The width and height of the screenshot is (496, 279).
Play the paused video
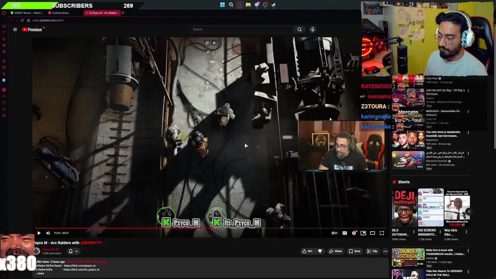(39, 233)
